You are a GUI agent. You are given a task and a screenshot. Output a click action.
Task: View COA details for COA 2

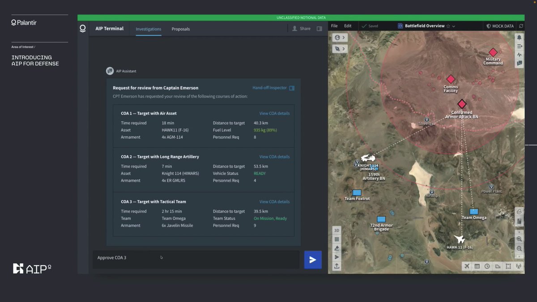(274, 157)
